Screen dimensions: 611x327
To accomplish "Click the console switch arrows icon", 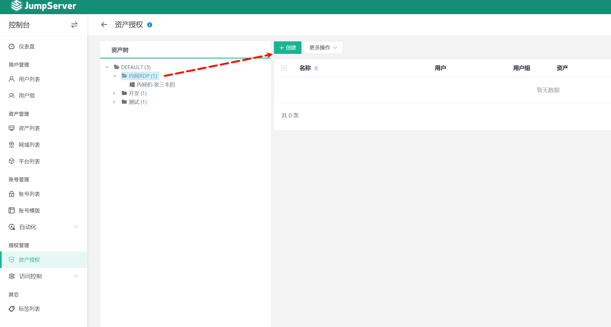I will pyautogui.click(x=74, y=25).
